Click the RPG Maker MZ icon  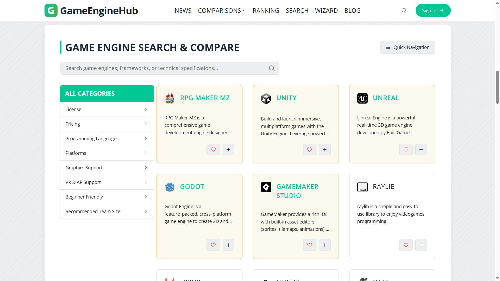click(x=170, y=98)
